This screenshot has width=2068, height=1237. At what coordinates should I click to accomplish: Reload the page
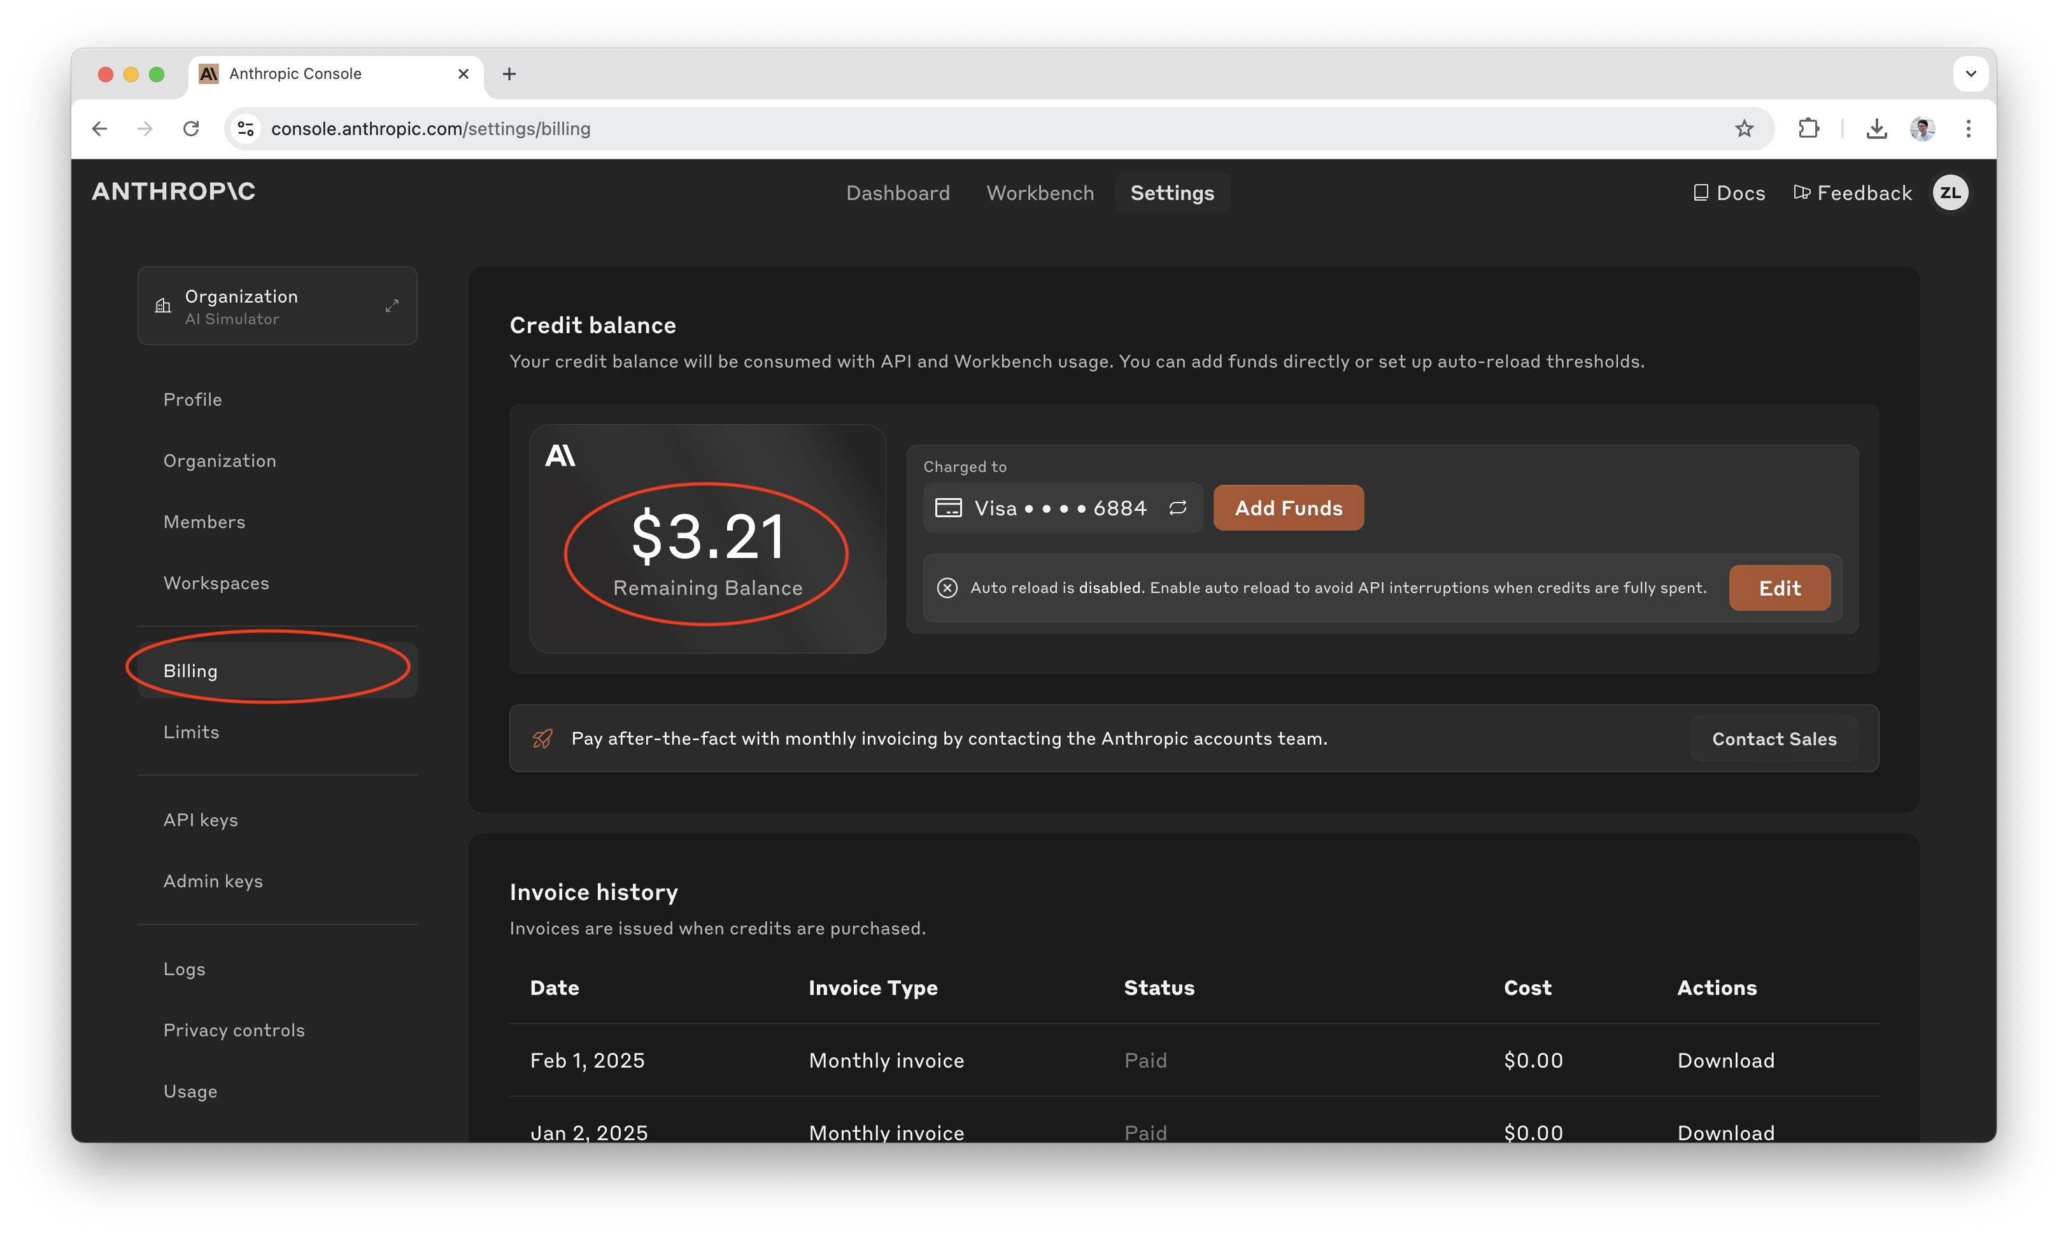191,129
